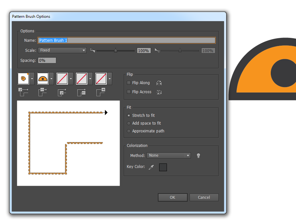Click the minimum scale icon left of slider
Image resolution: width=296 pixels, height=223 pixels.
93,50
